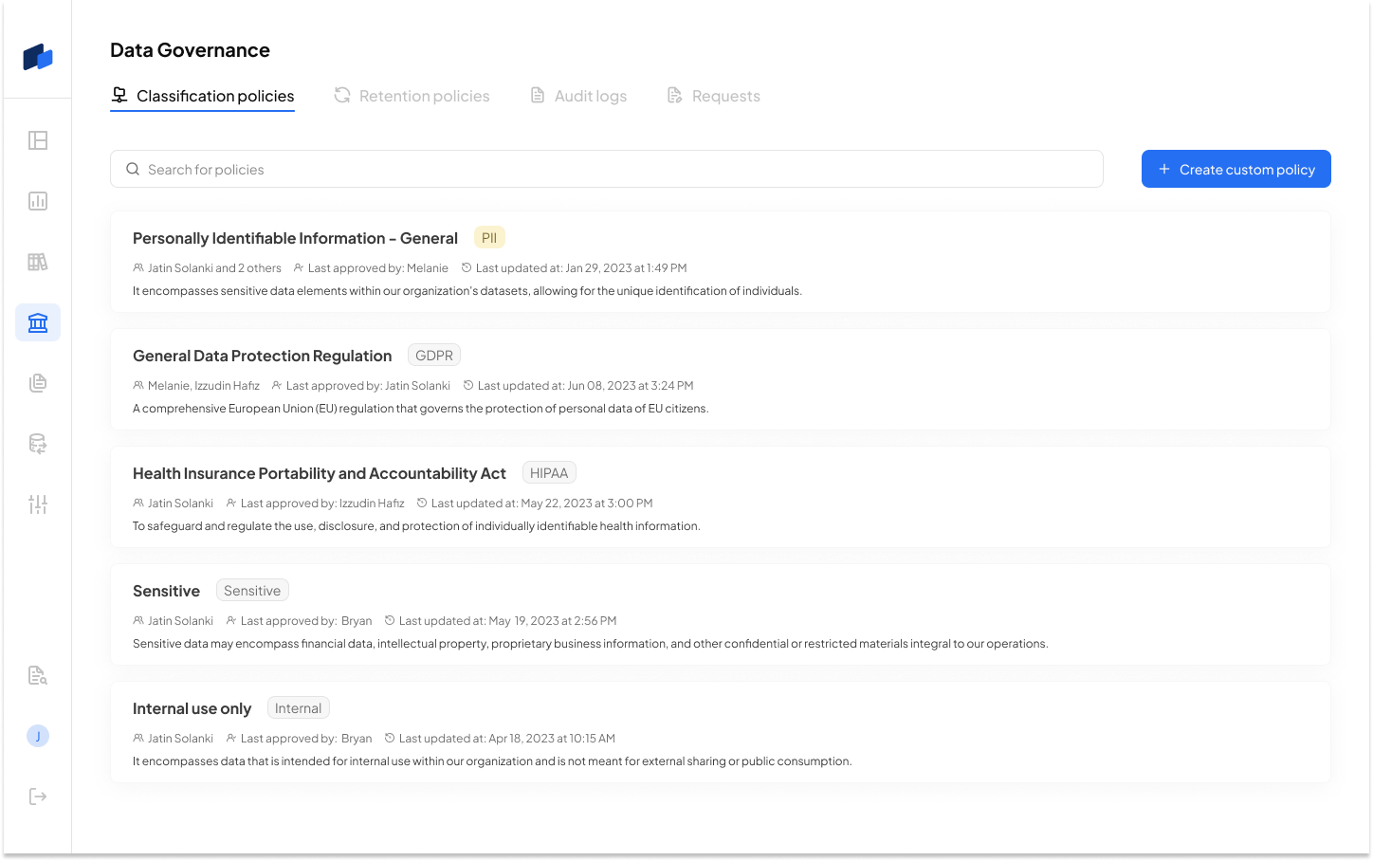Switch to the Retention policies tab
The width and height of the screenshot is (1373, 861).
click(412, 96)
